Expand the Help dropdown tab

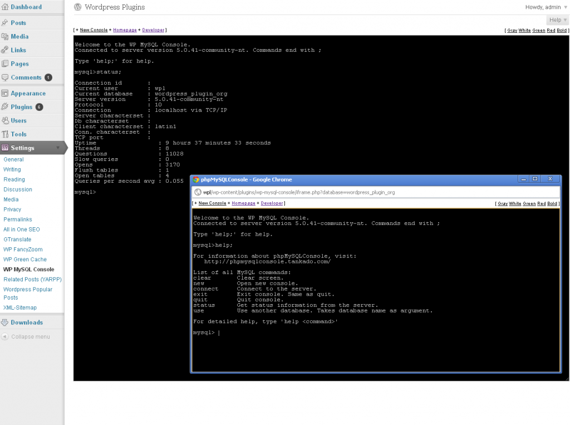coord(556,19)
